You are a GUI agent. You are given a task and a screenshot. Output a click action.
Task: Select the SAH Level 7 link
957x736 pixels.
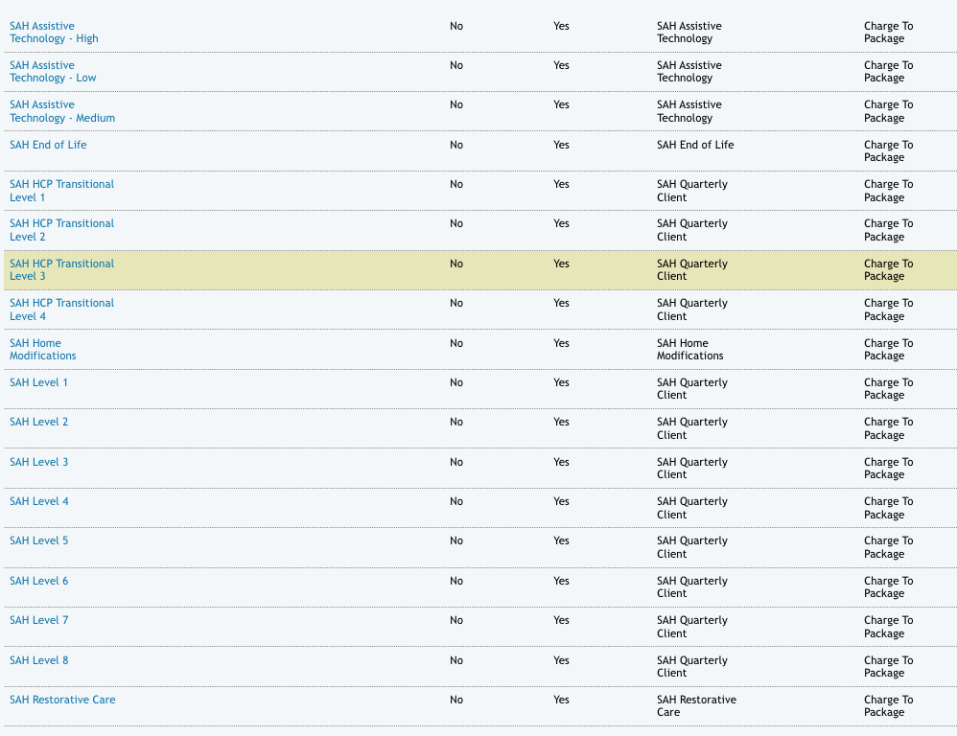(39, 620)
